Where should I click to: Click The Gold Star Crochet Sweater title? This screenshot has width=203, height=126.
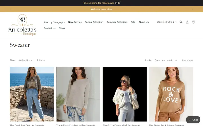coord(27,125)
